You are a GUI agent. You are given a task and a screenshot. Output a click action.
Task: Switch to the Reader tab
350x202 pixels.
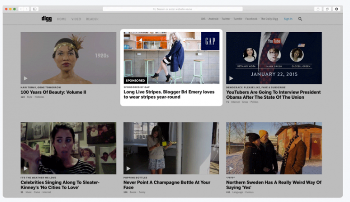coord(92,19)
